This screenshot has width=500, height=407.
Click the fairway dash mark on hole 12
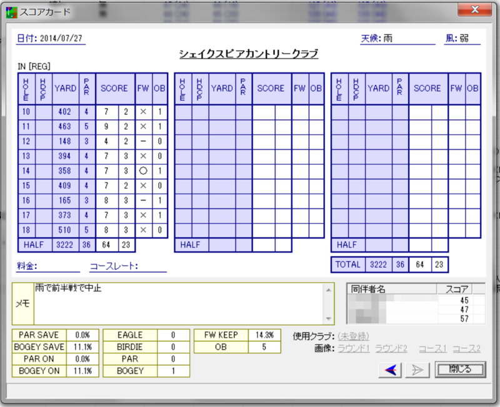(x=143, y=142)
